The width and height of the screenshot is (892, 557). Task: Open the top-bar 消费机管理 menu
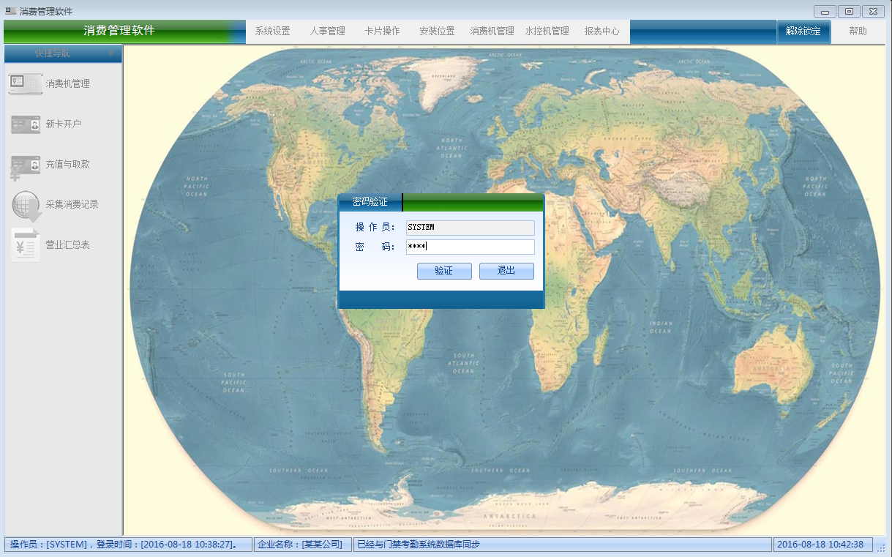492,31
